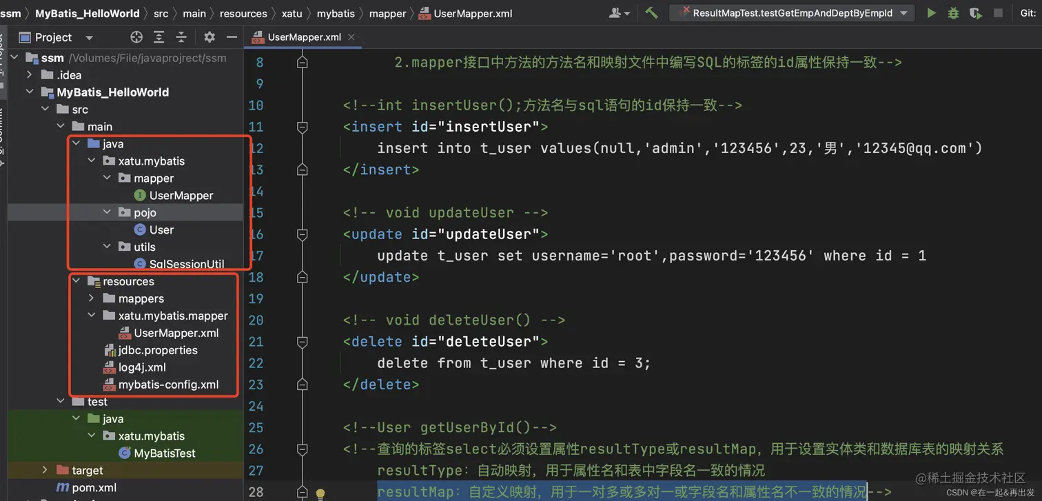Click the jdbc.properties file icon

[108, 350]
